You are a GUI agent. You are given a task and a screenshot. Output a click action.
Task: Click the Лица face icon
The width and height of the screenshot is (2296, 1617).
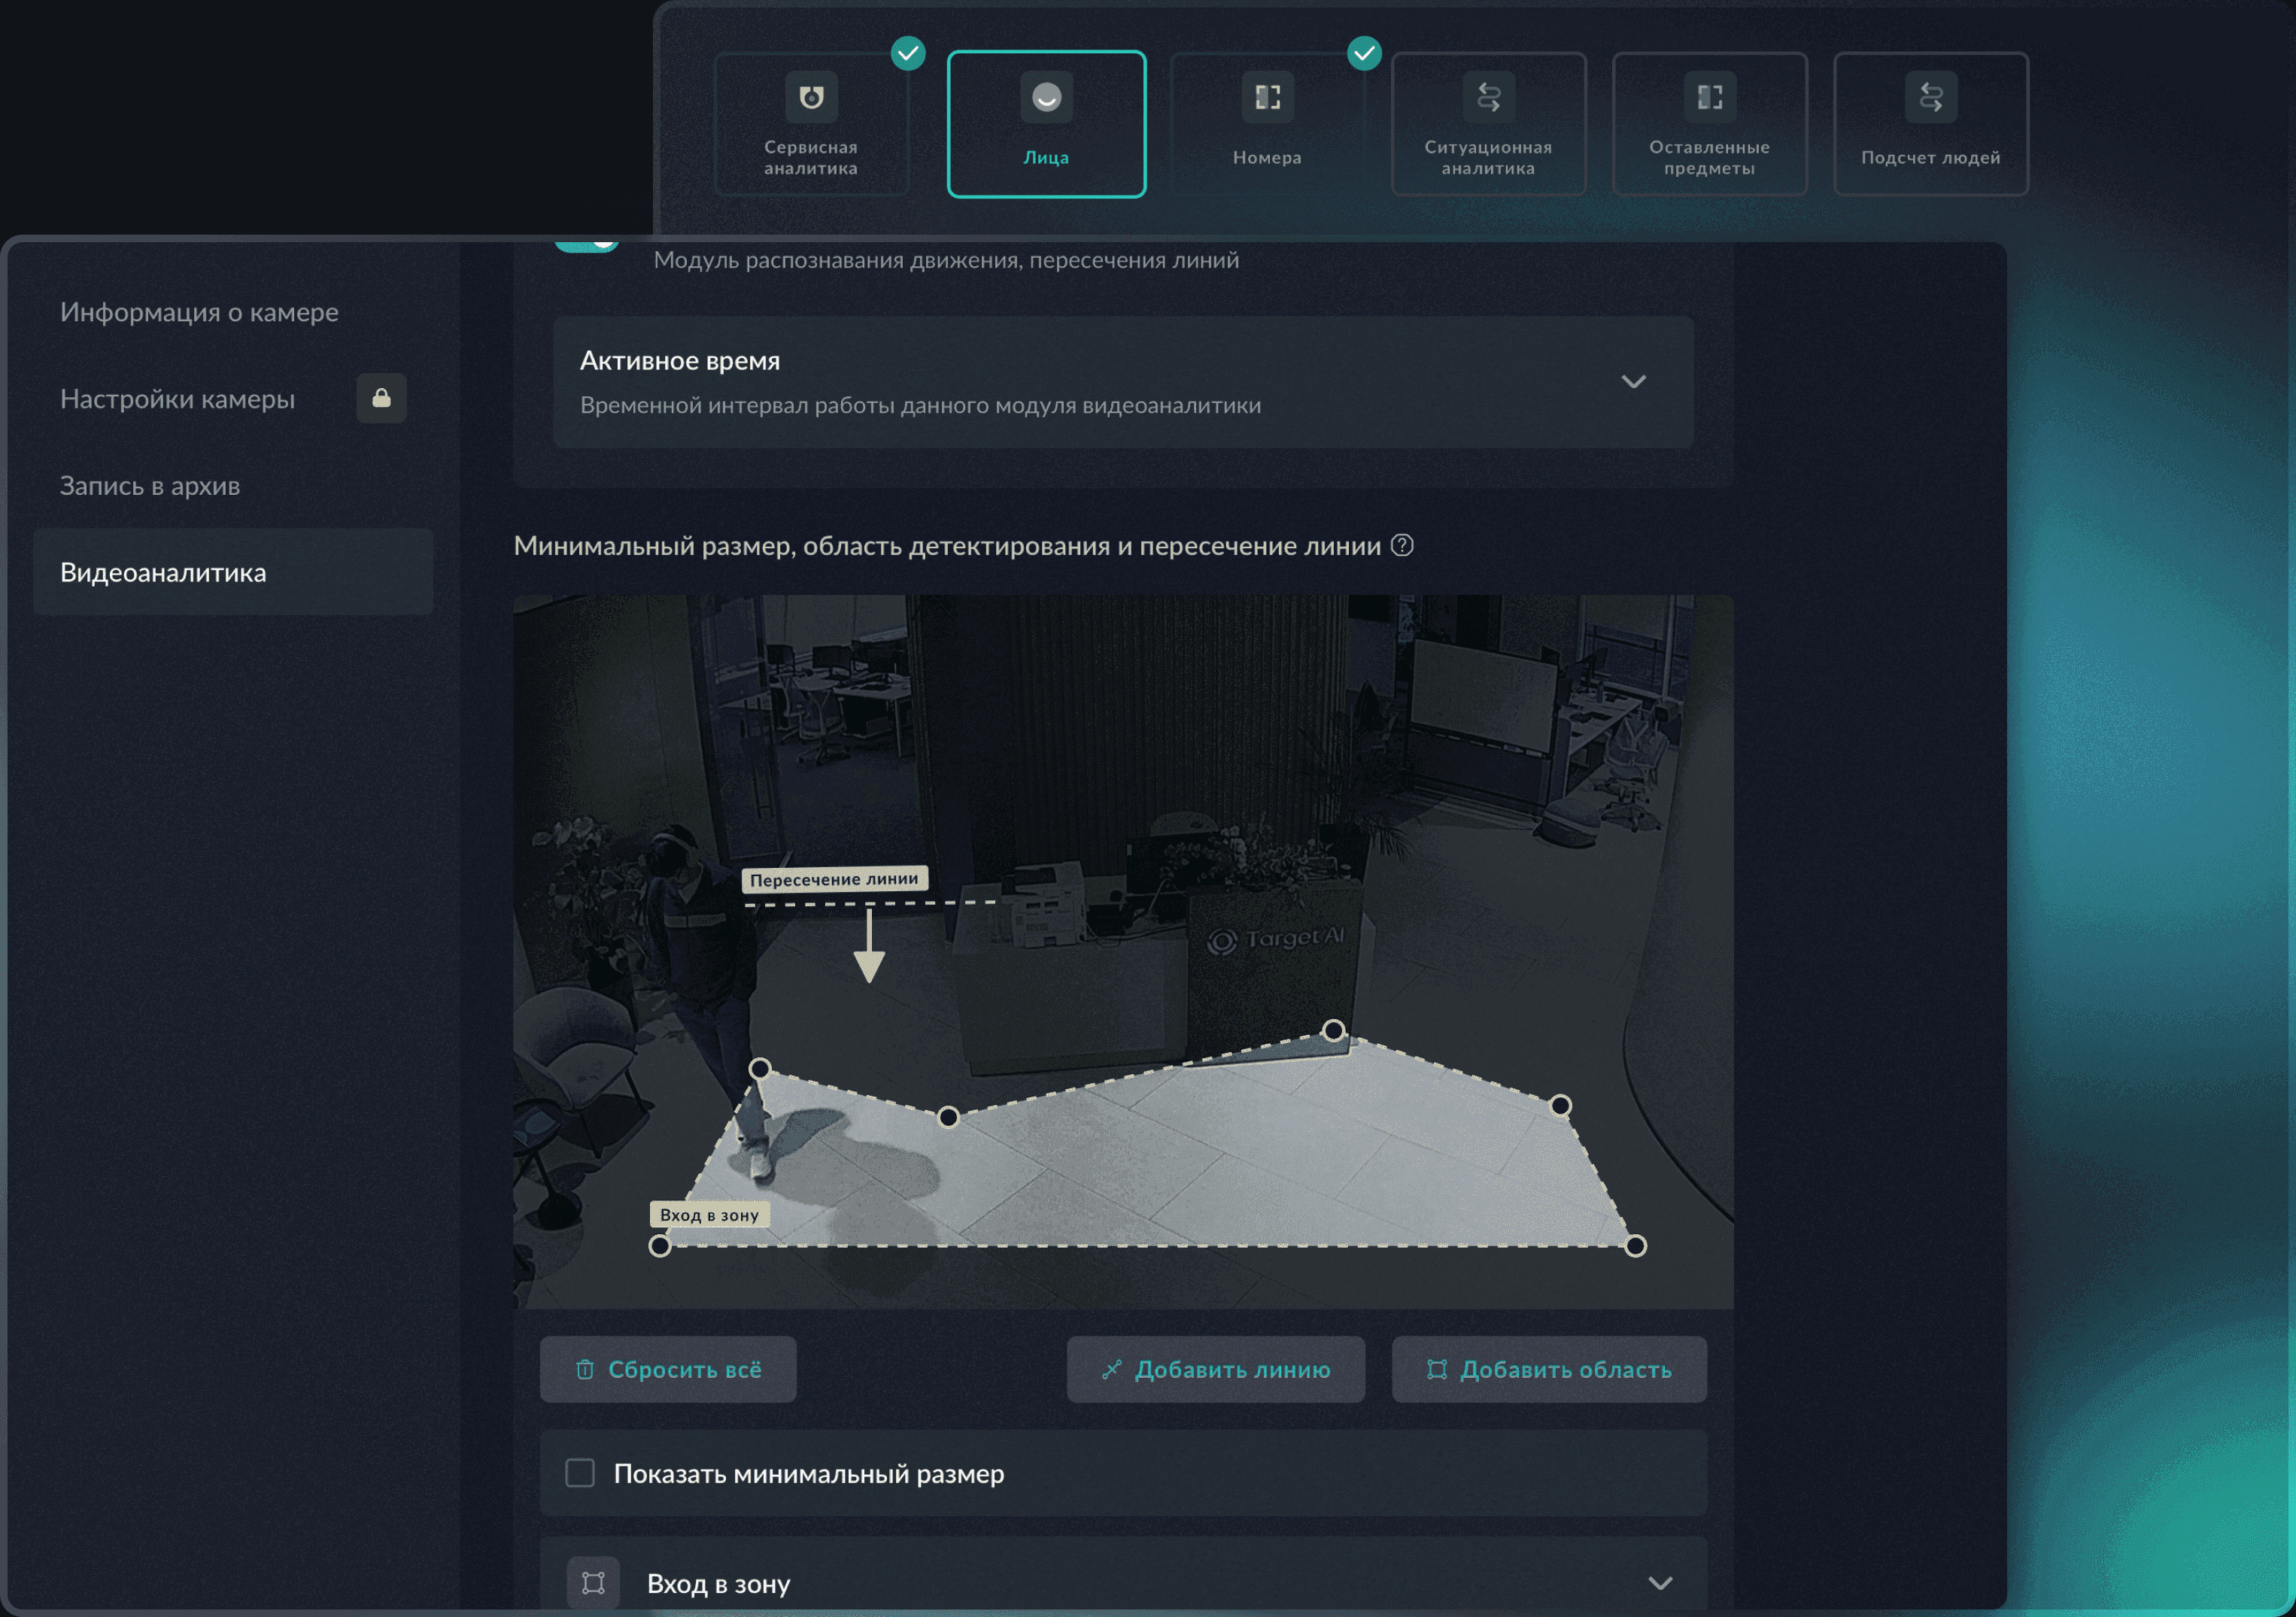coord(1046,97)
